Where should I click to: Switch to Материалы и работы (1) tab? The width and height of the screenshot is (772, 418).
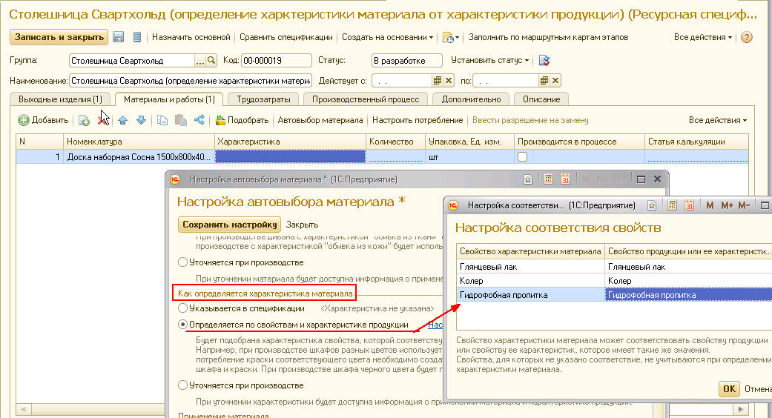point(169,99)
